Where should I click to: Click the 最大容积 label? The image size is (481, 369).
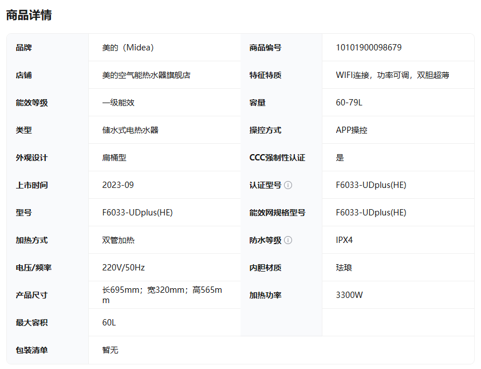pos(32,323)
